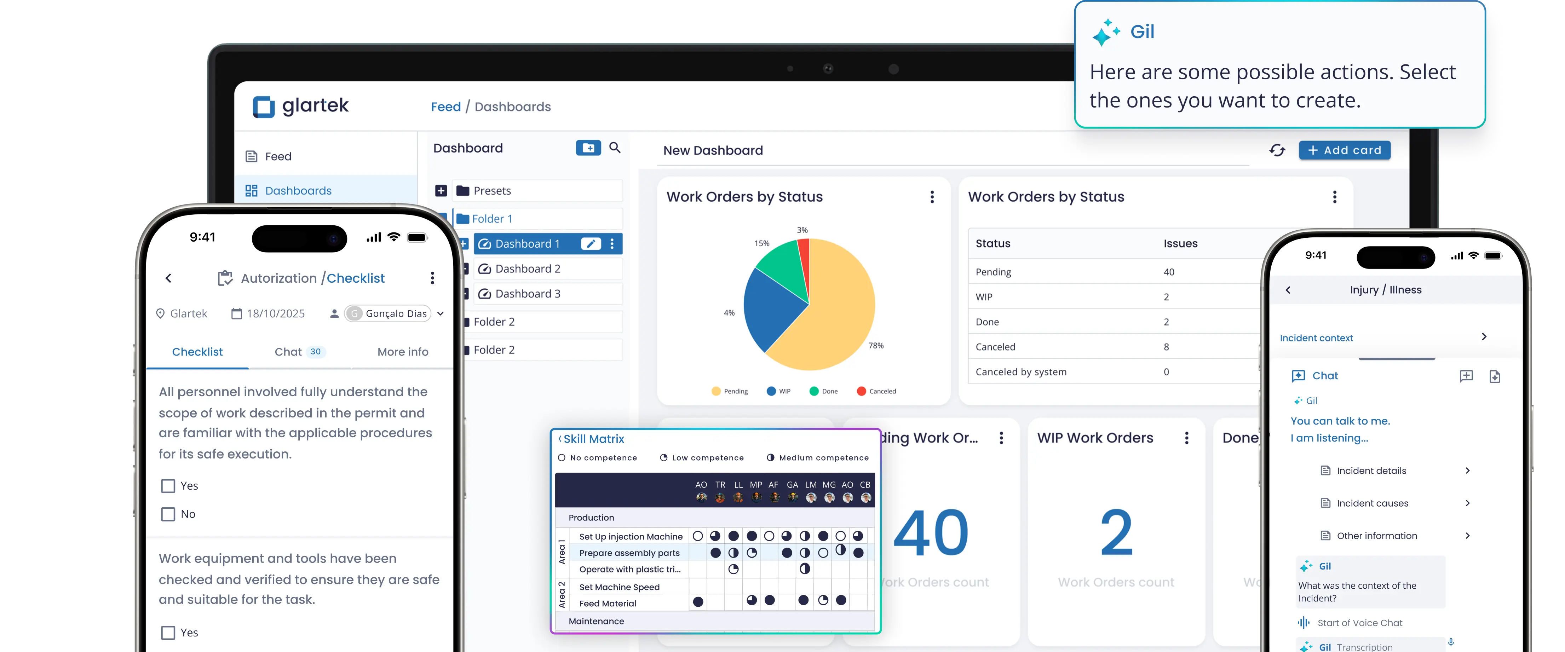The image size is (1565, 652).
Task: Click the refresh dashboard icon
Action: (1277, 150)
